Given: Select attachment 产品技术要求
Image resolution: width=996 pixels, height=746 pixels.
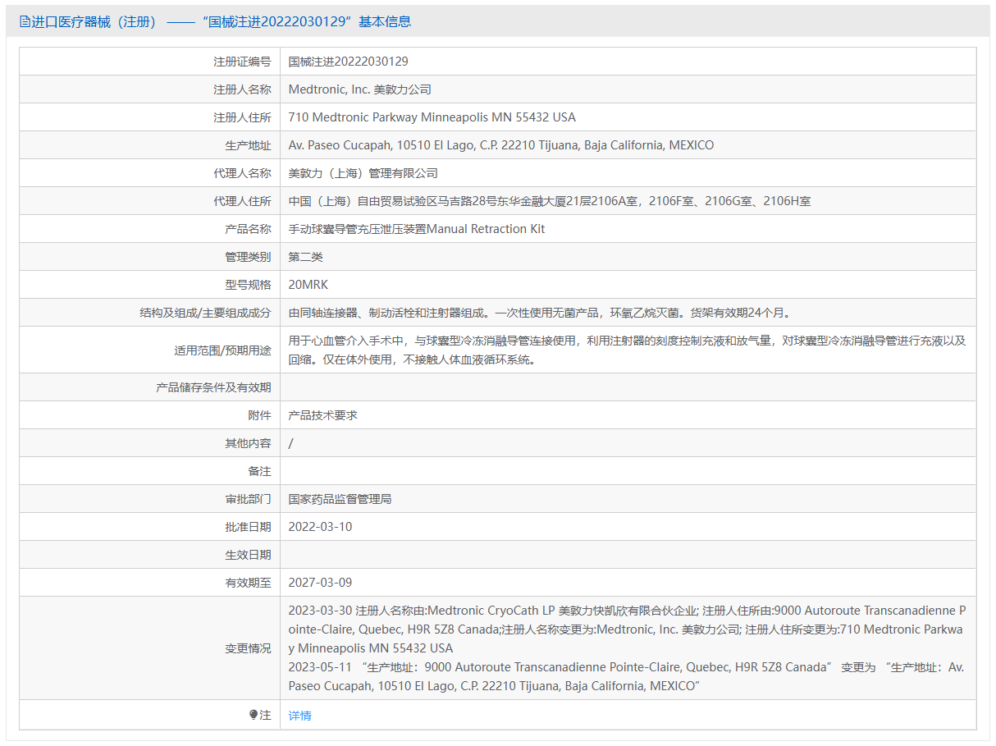Looking at the screenshot, I should [323, 415].
